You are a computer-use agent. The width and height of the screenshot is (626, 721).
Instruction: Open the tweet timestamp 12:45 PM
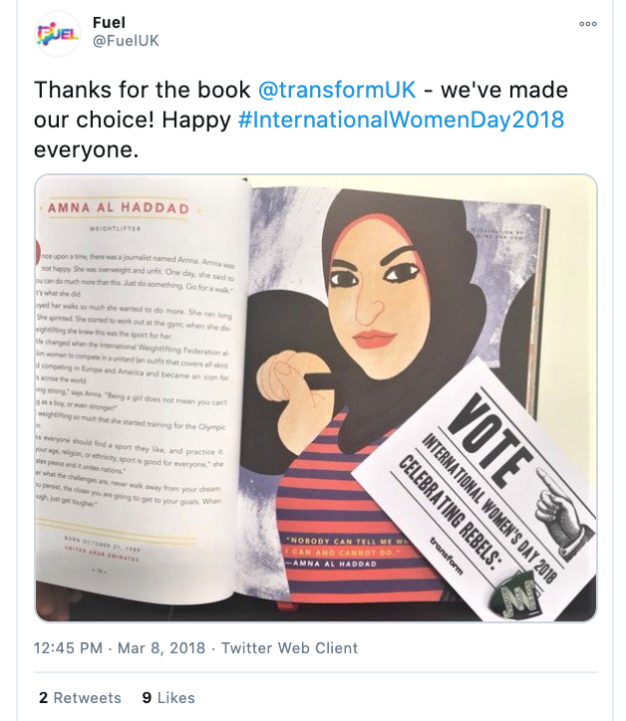(68, 648)
